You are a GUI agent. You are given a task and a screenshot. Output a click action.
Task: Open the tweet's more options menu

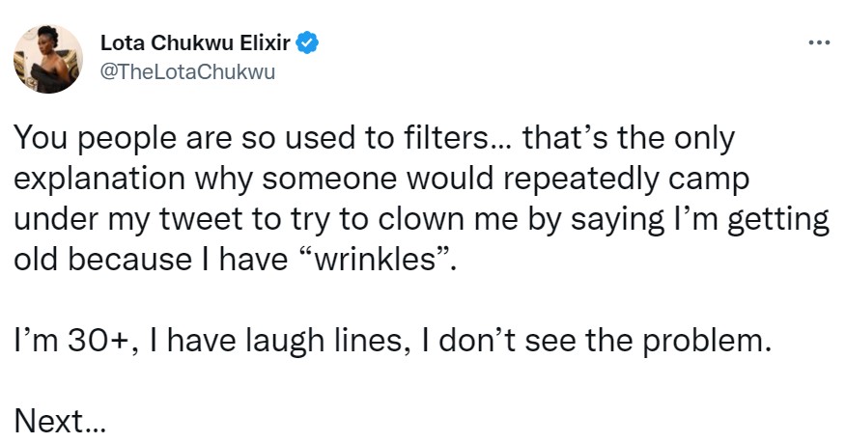pos(818,43)
